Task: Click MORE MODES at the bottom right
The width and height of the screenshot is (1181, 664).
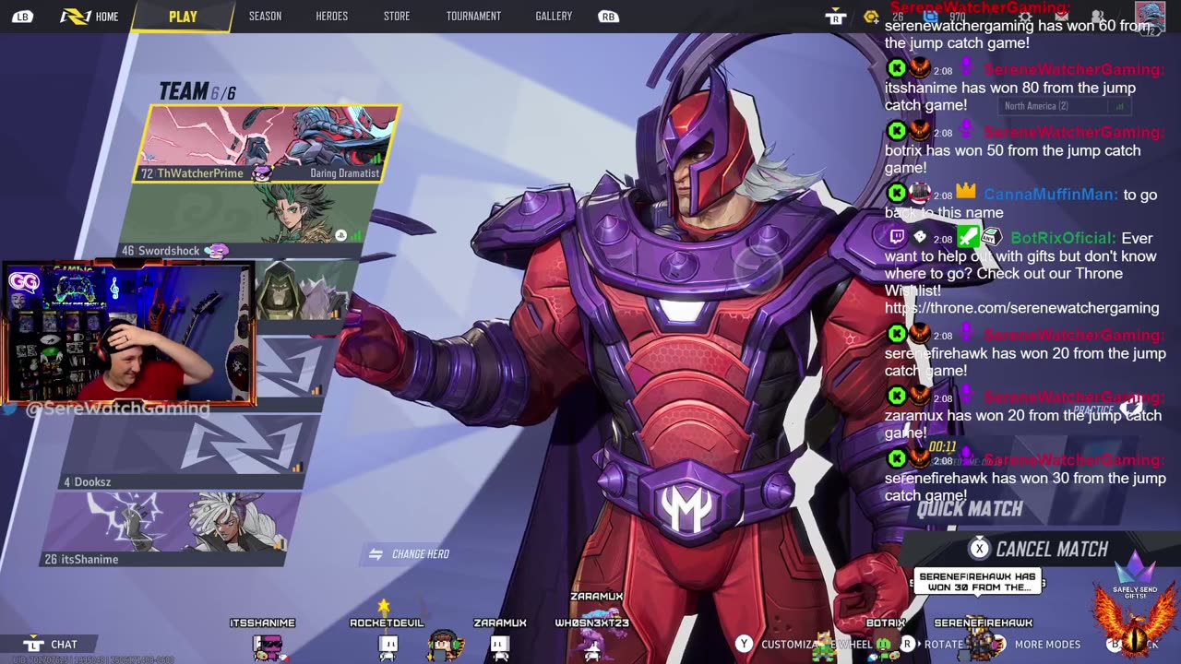Action: pos(1047,645)
